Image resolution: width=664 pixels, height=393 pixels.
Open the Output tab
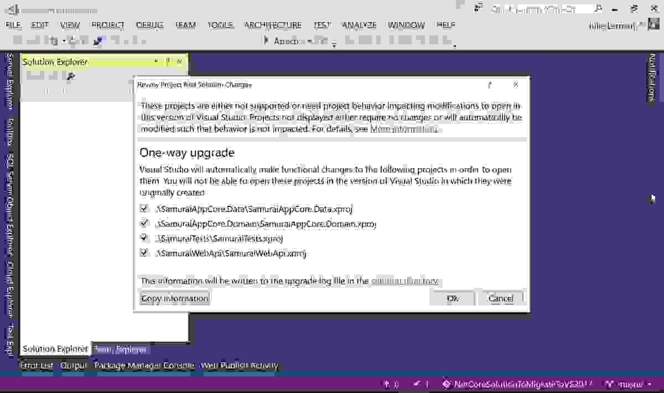coord(74,365)
